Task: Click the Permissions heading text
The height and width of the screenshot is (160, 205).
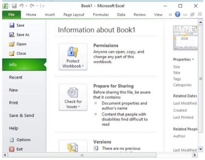Action: (106, 46)
